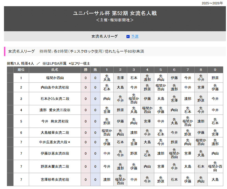Click 伊藤沙恵's round 9 cell 内山
The height and width of the screenshot is (189, 227).
(215, 154)
